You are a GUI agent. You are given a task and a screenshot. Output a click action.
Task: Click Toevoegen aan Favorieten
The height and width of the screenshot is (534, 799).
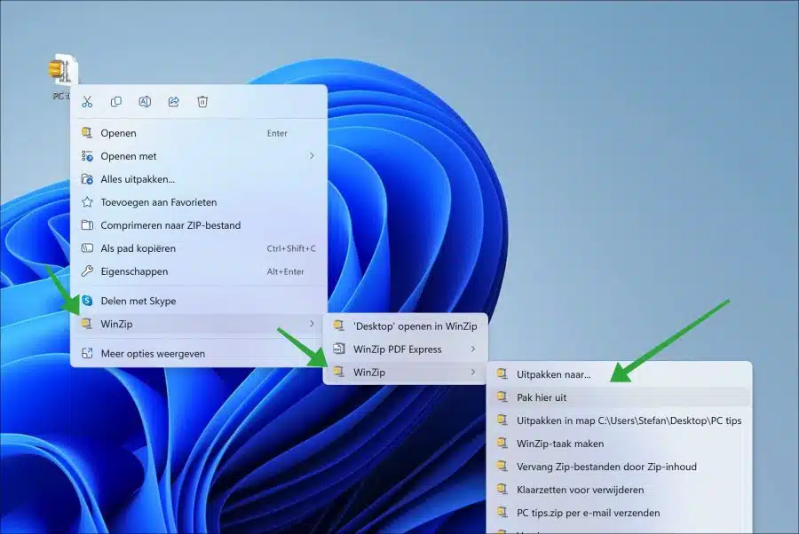tap(199, 202)
